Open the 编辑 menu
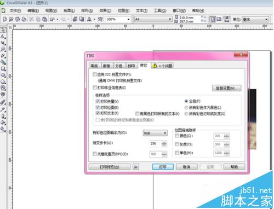This screenshot has width=274, height=209. click(33, 10)
